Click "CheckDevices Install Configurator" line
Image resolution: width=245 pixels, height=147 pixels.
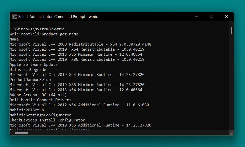[47, 120]
